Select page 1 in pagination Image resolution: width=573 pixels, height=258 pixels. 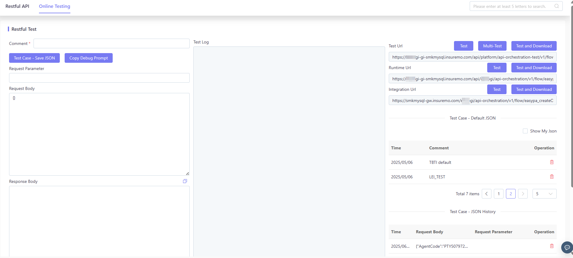coord(499,194)
